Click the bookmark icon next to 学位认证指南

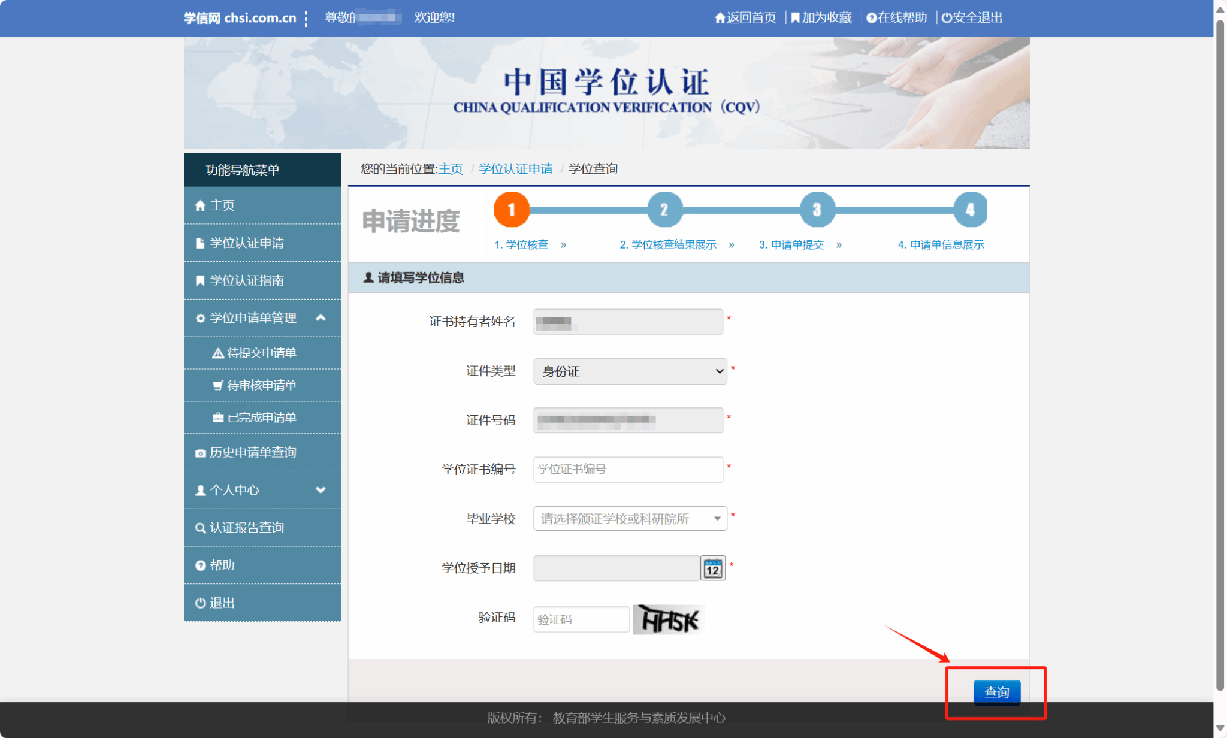(200, 280)
